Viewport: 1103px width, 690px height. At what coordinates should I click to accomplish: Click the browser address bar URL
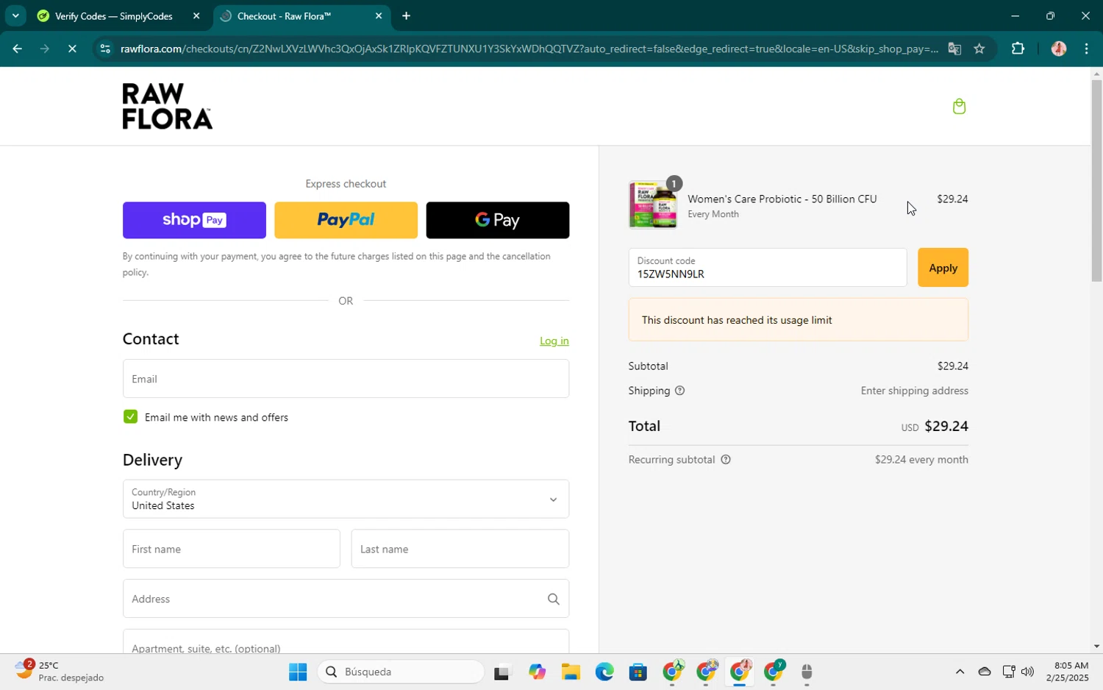(529, 49)
